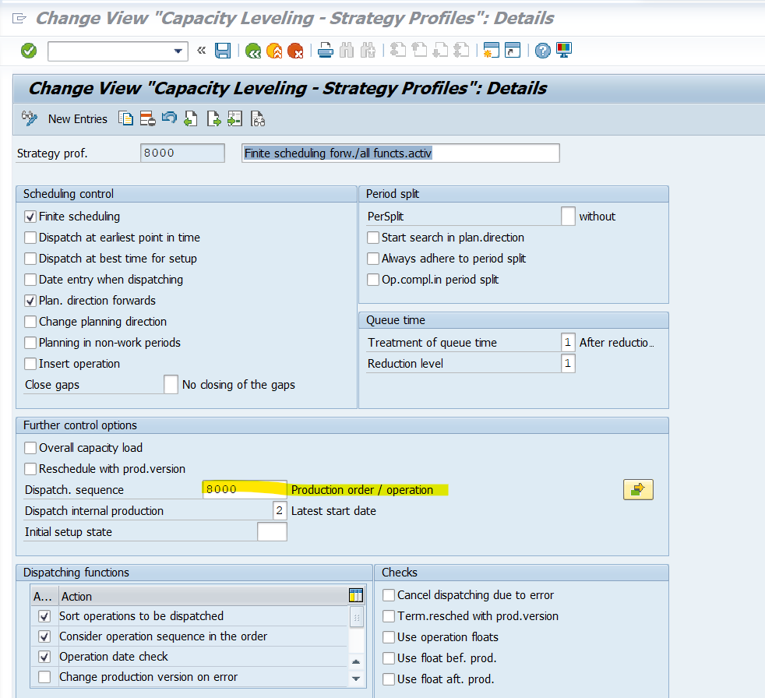Check Change planning direction
Image resolution: width=765 pixels, height=698 pixels.
30,322
